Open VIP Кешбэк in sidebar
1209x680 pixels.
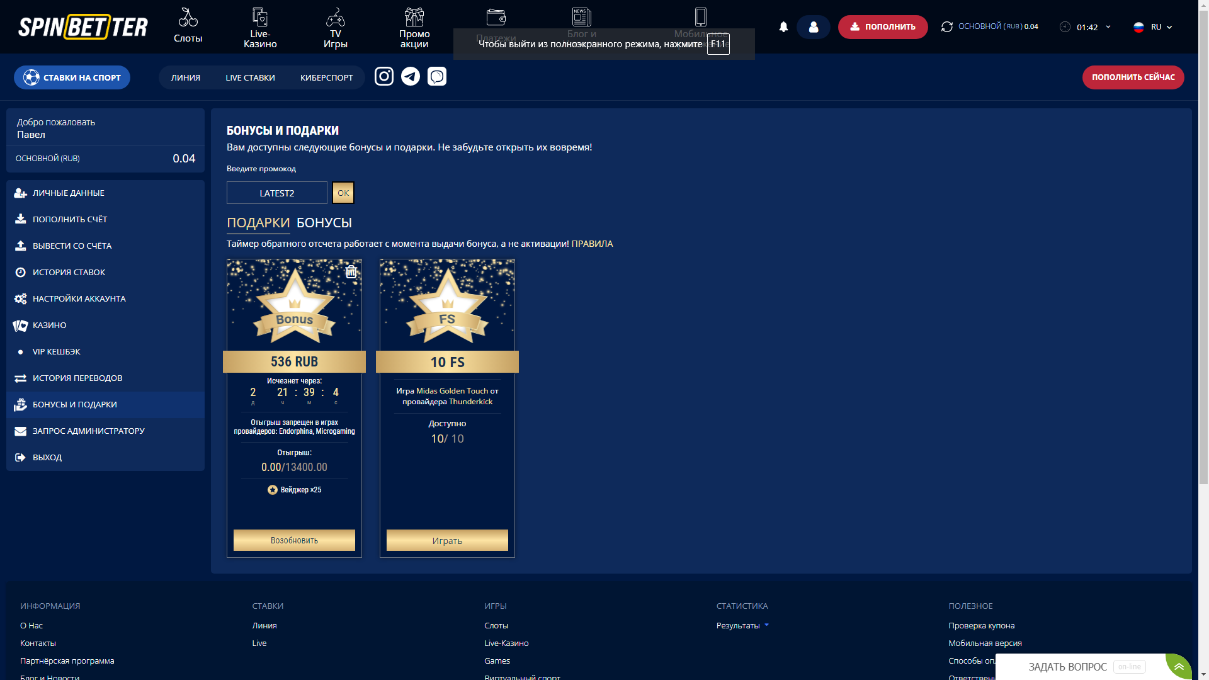pyautogui.click(x=105, y=352)
